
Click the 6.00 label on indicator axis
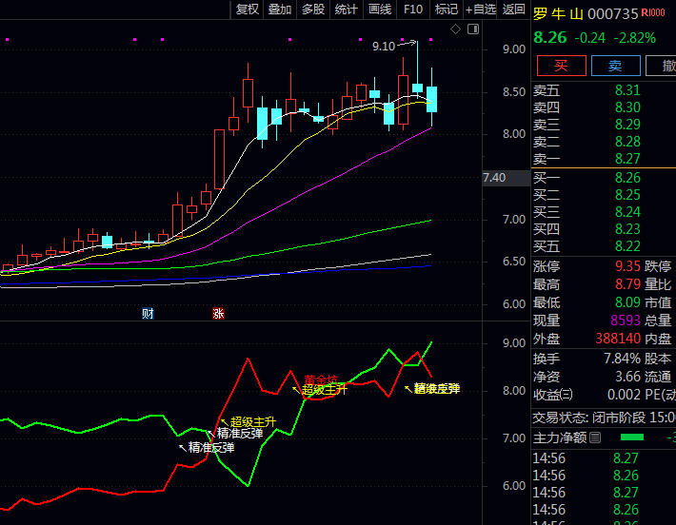[x=514, y=486]
